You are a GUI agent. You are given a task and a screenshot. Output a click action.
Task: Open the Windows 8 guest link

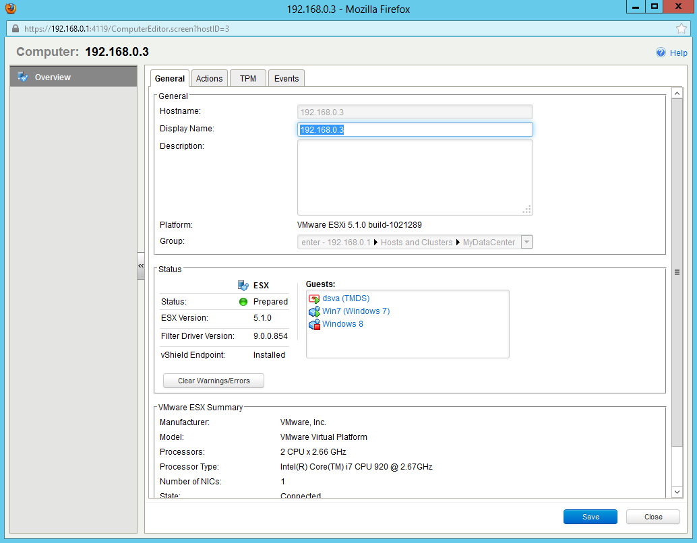342,324
